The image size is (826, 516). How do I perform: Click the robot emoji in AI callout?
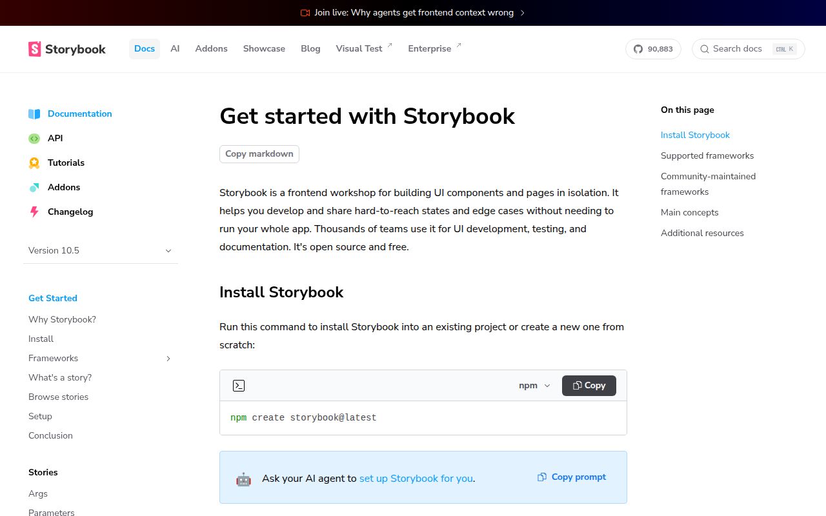(x=243, y=479)
